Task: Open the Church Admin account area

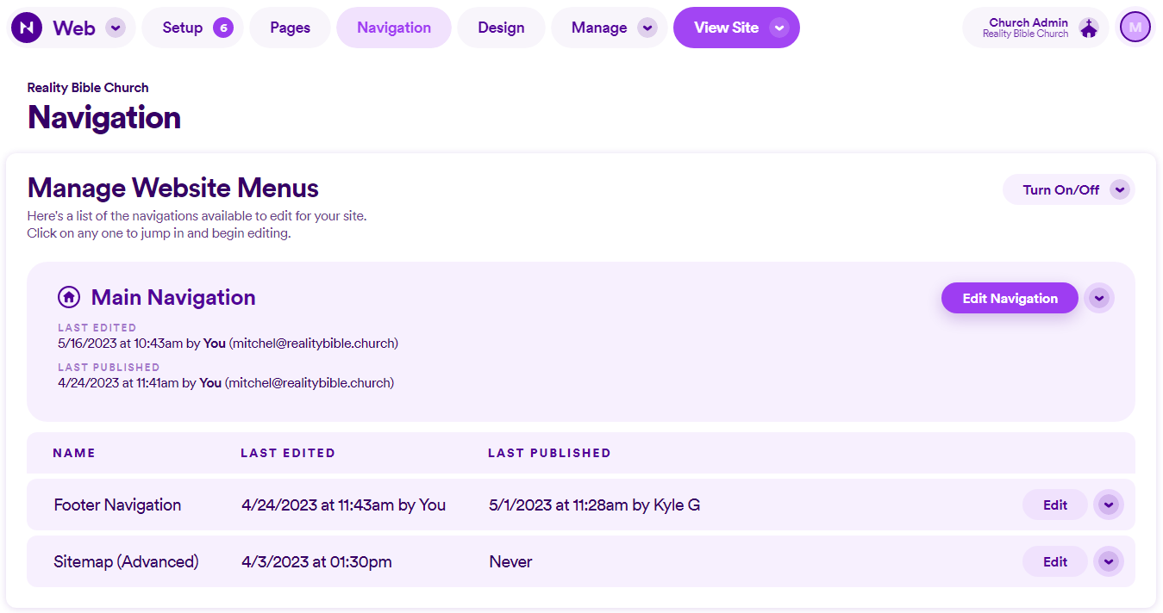Action: click(x=1029, y=27)
